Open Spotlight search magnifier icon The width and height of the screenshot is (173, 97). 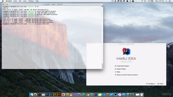tap(167, 1)
